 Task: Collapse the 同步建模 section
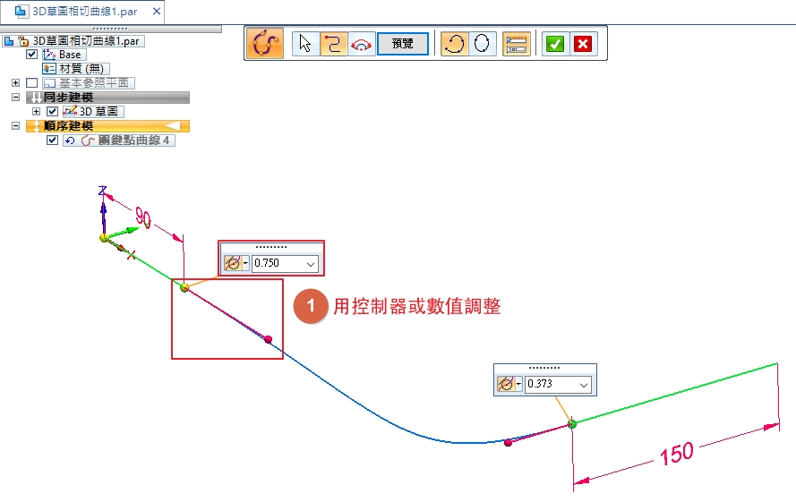point(15,97)
